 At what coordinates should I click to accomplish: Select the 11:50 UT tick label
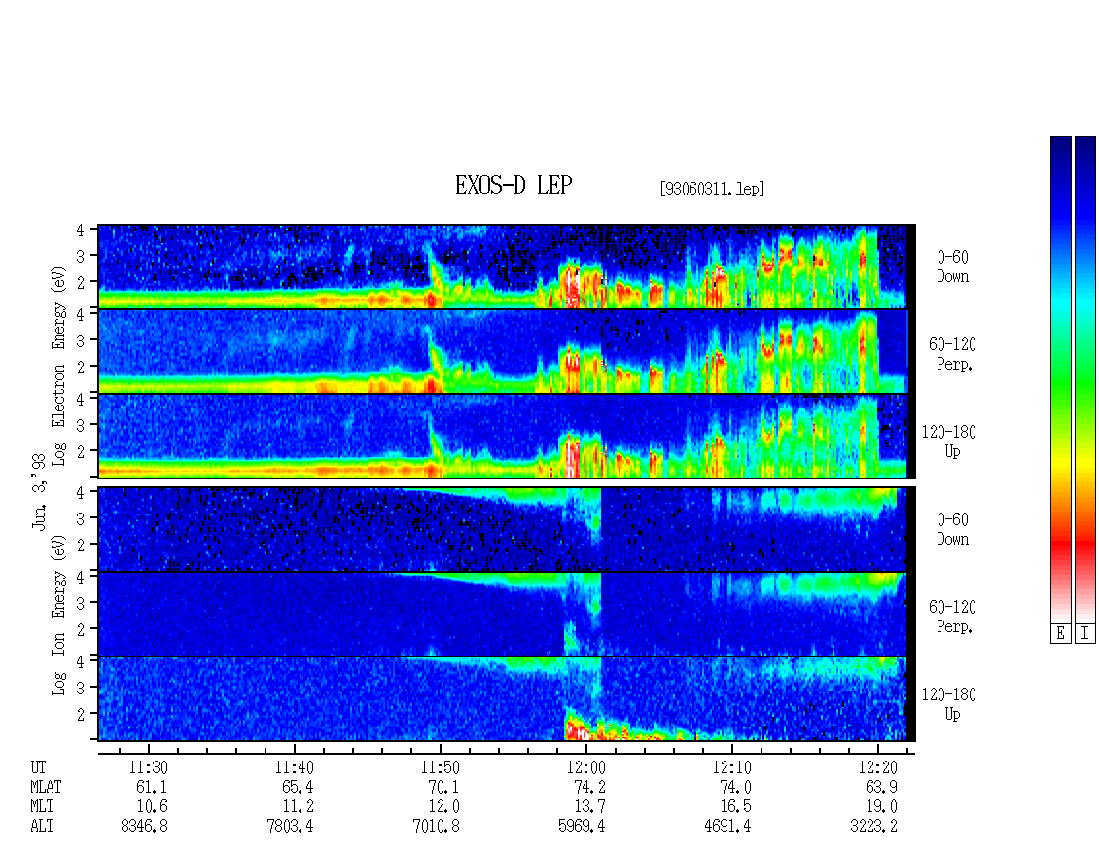[441, 767]
